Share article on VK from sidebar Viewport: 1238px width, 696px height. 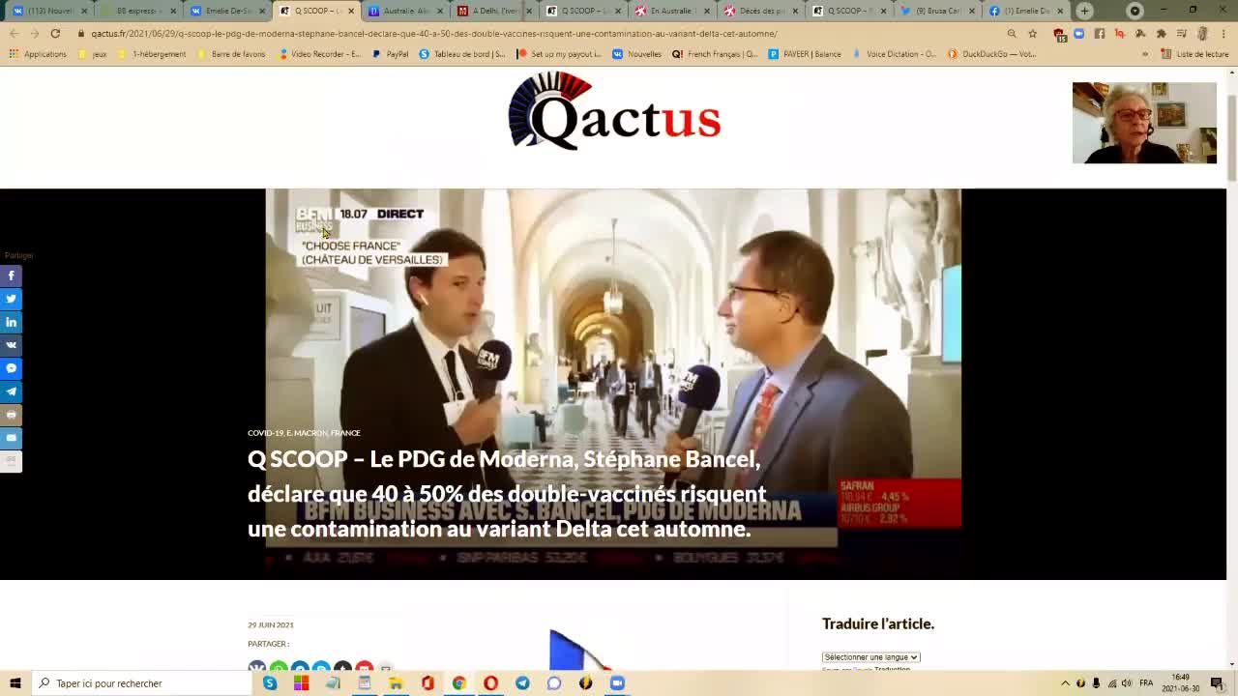11,345
